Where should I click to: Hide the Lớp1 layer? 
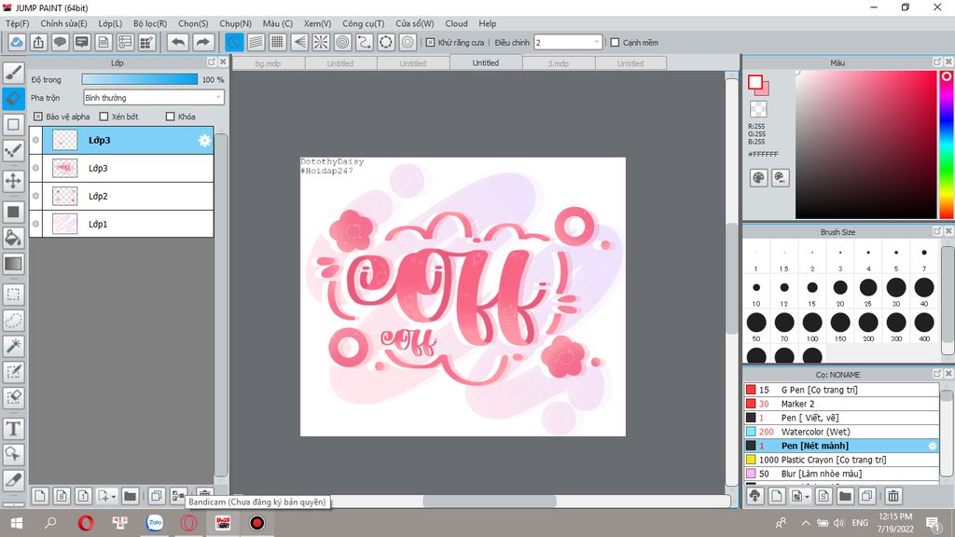[36, 224]
